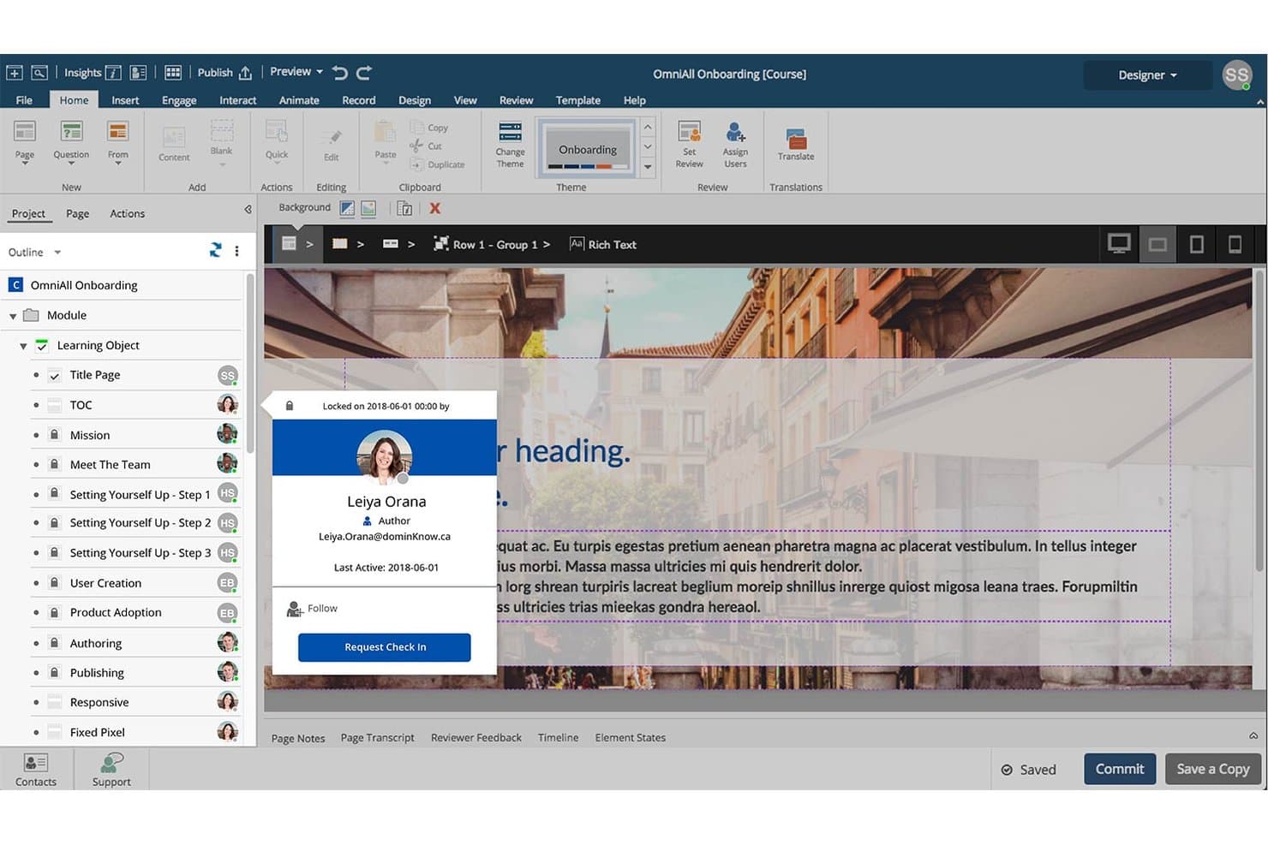This screenshot has width=1268, height=845.
Task: Click the Change Theme icon
Action: point(510,133)
